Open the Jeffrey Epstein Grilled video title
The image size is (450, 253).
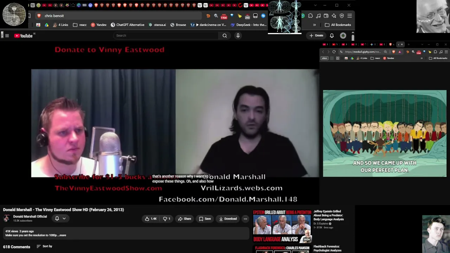click(x=329, y=215)
